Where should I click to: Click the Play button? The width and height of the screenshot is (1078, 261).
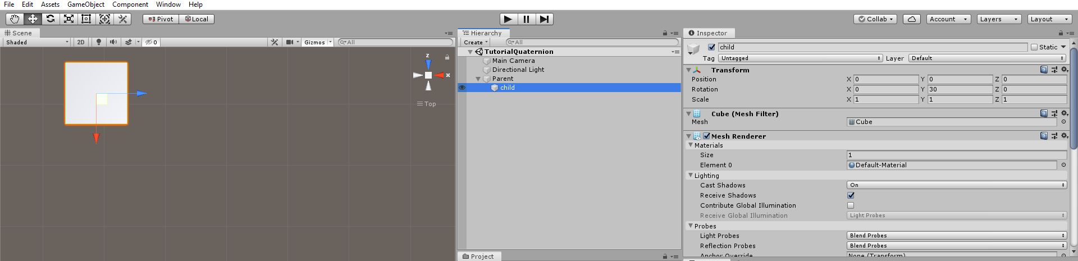[x=508, y=19]
